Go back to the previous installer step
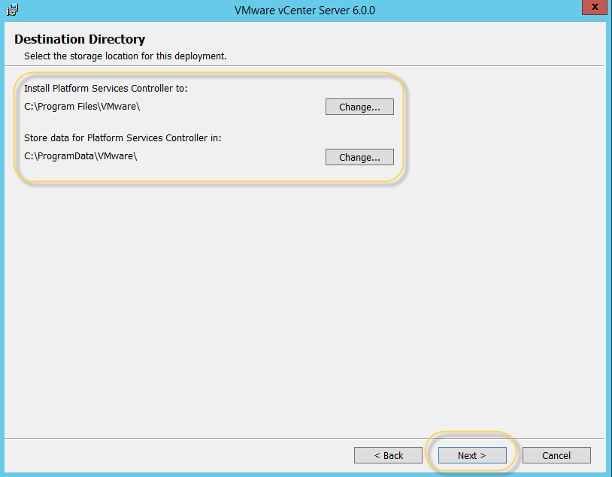612x477 pixels. click(x=389, y=455)
